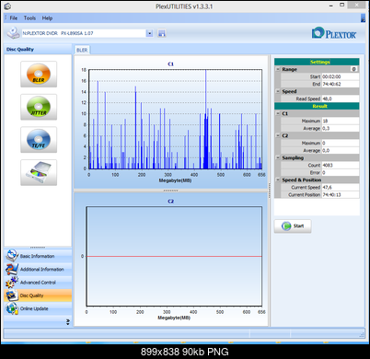The height and width of the screenshot is (359, 370).
Task: Click the PlexUTILITIES title bar app icon
Action: tap(7, 6)
